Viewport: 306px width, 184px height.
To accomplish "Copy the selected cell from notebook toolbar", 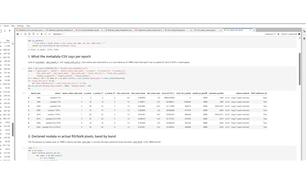I will (x=29, y=34).
